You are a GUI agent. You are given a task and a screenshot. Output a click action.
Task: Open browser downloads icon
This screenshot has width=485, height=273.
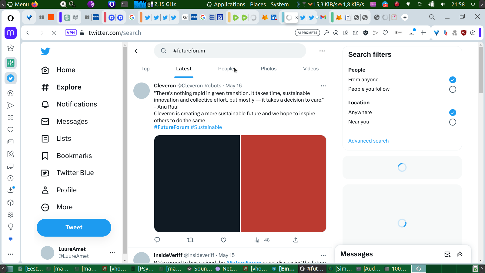[412, 32]
